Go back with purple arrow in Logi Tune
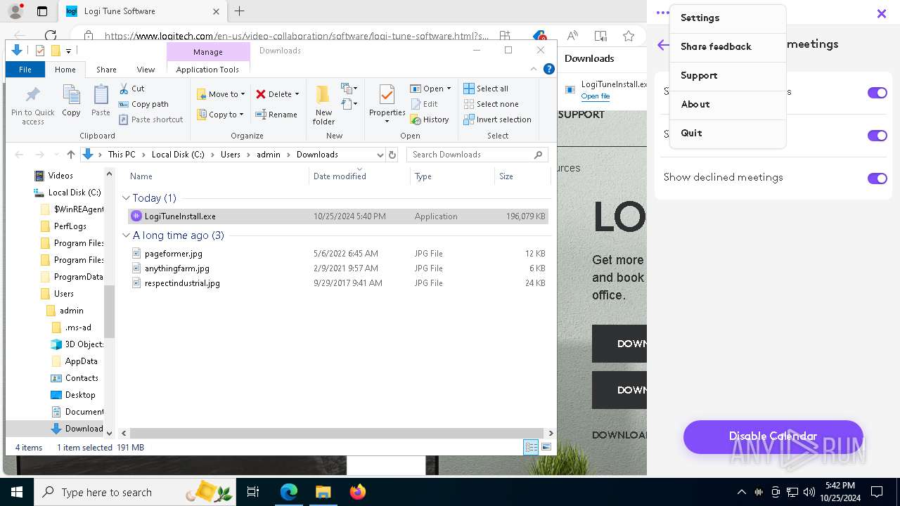900x506 pixels. coord(663,45)
